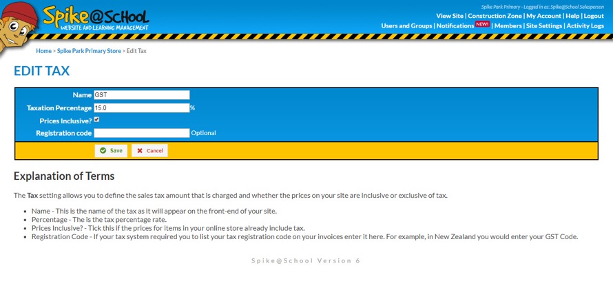Go to Members section
This screenshot has height=297, width=613.
click(x=508, y=25)
